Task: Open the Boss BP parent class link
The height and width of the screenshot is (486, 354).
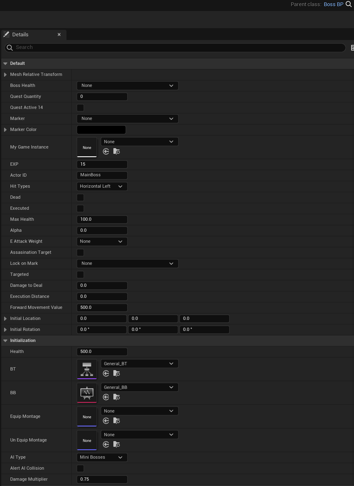Action: tap(334, 4)
